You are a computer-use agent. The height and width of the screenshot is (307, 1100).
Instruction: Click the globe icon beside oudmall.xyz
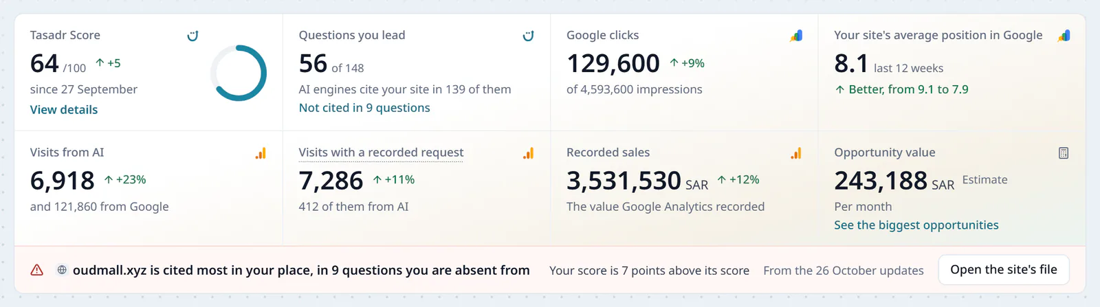click(62, 270)
